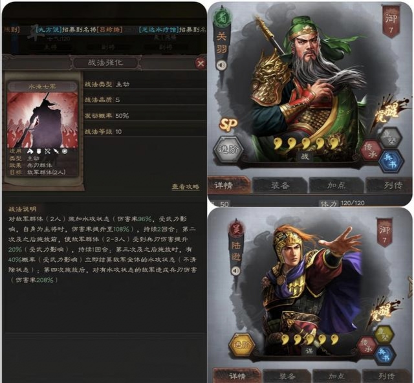Image resolution: width=414 pixels, height=383 pixels.
Task: Open Lu Xun's 装备 tab
Action: [x=287, y=375]
